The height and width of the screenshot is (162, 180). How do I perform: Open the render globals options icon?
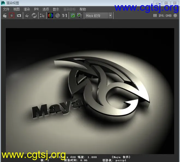[42, 16]
